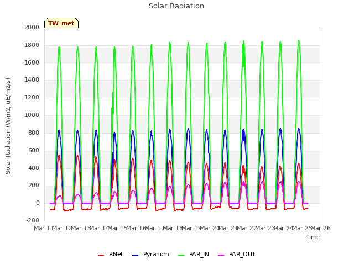Toggle the RNet legend entry
The height and width of the screenshot is (265, 354).
[111, 254]
